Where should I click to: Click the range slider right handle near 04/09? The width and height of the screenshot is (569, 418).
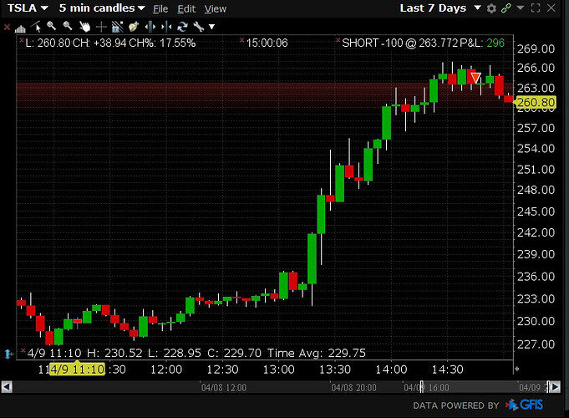[x=548, y=387]
